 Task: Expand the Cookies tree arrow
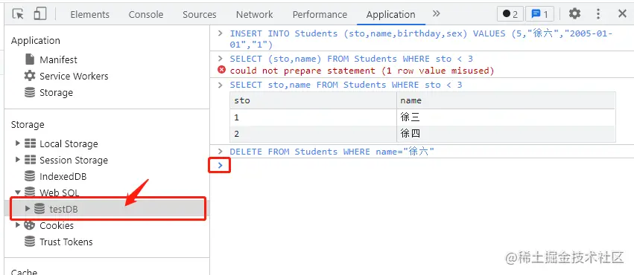(x=17, y=225)
